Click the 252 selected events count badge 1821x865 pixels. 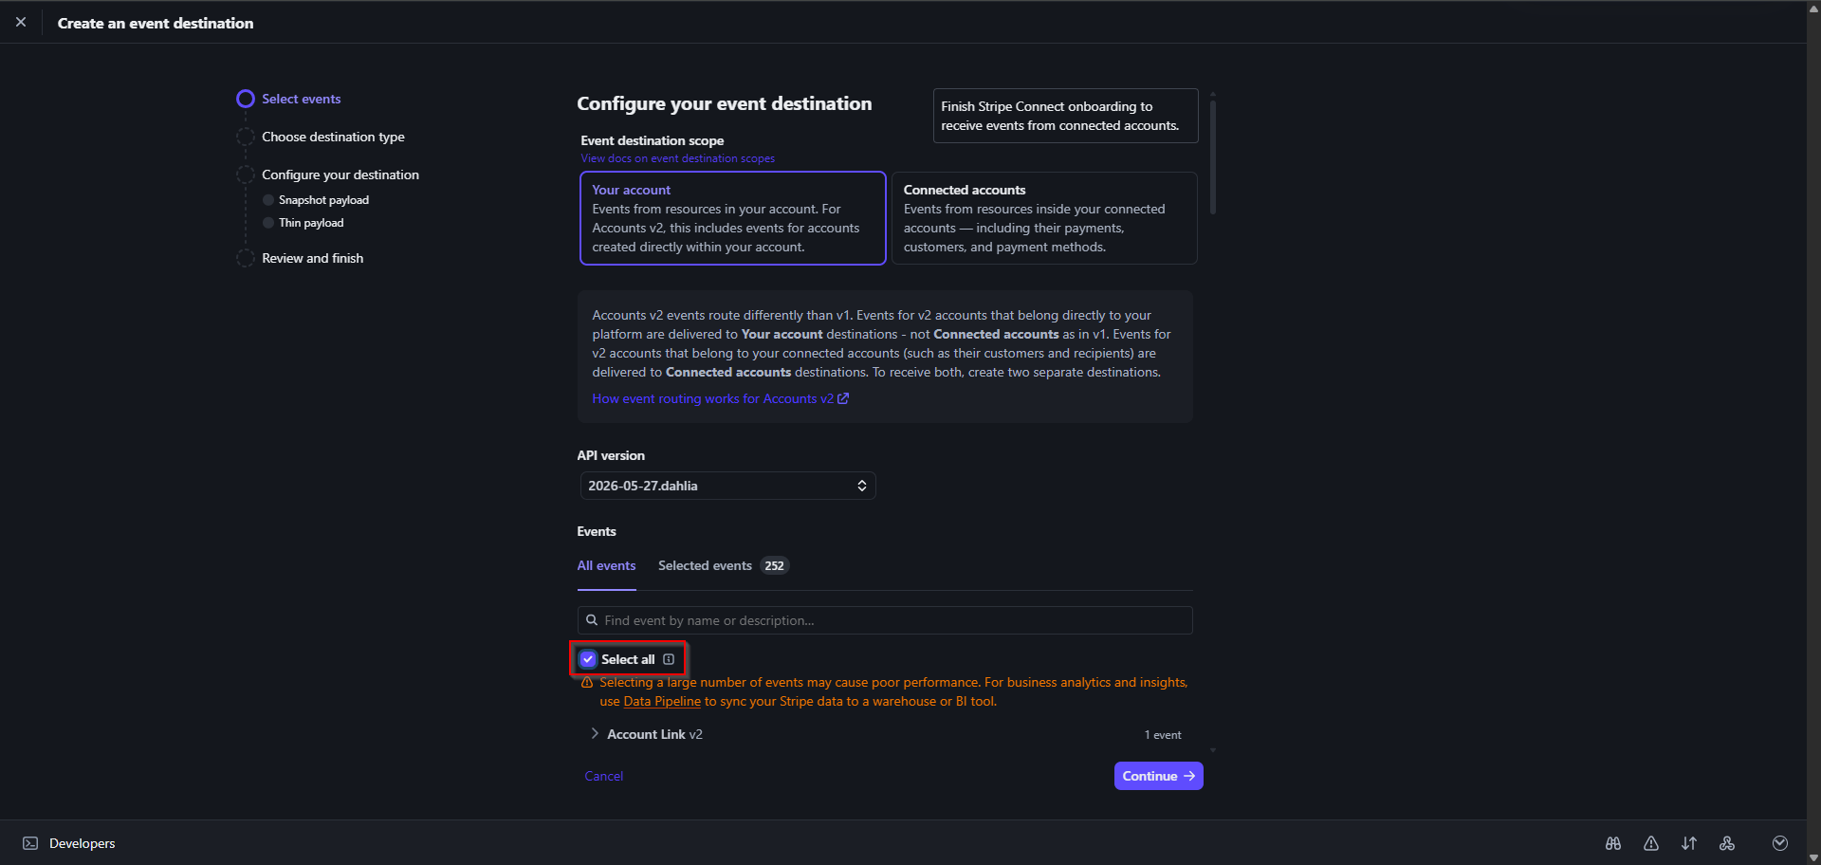coord(774,566)
